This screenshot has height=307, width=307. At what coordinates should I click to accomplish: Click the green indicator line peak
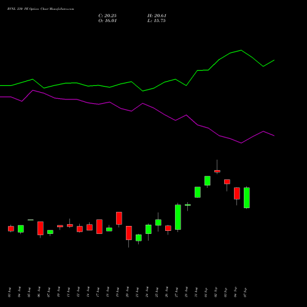pyautogui.click(x=241, y=50)
